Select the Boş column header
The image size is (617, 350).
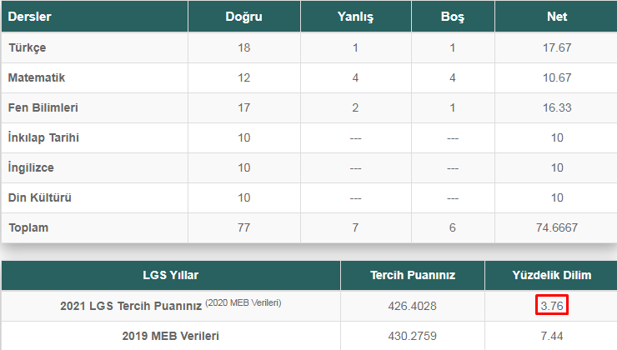tap(453, 17)
